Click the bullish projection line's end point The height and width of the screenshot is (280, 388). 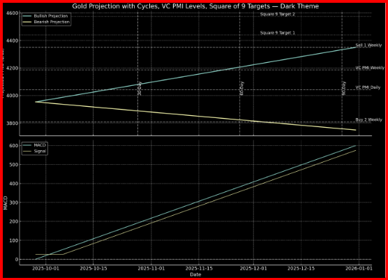(356, 47)
